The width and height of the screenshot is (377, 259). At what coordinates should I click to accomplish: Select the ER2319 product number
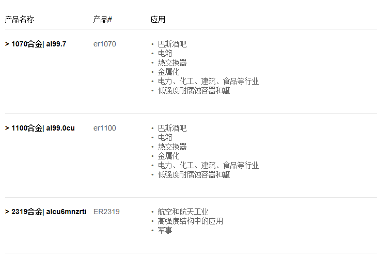[106, 212]
